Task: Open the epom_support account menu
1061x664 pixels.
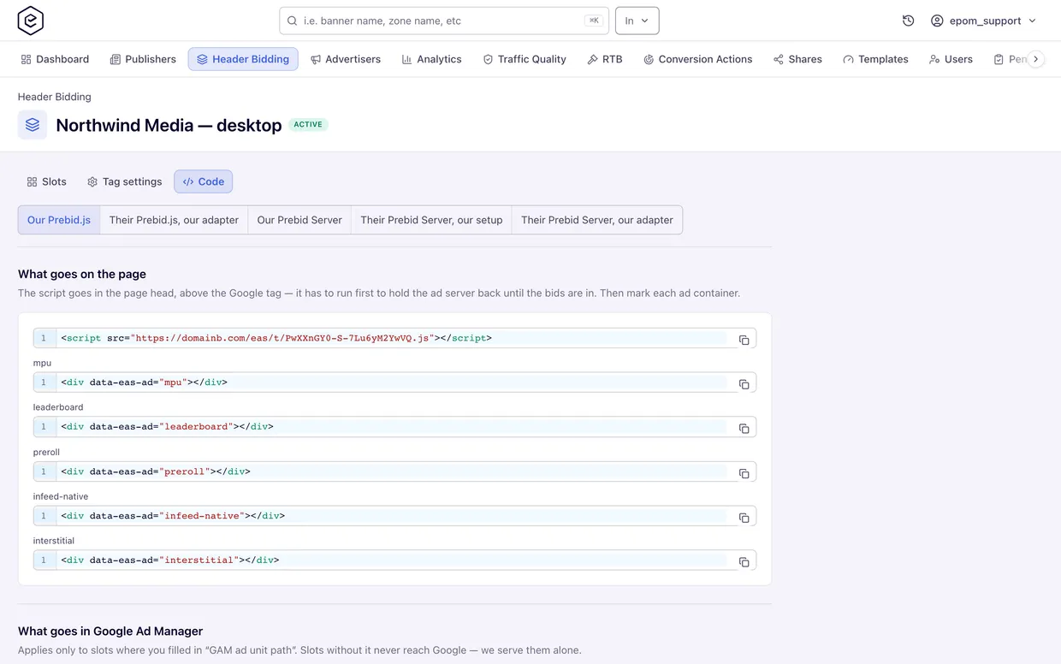Action: [x=984, y=21]
